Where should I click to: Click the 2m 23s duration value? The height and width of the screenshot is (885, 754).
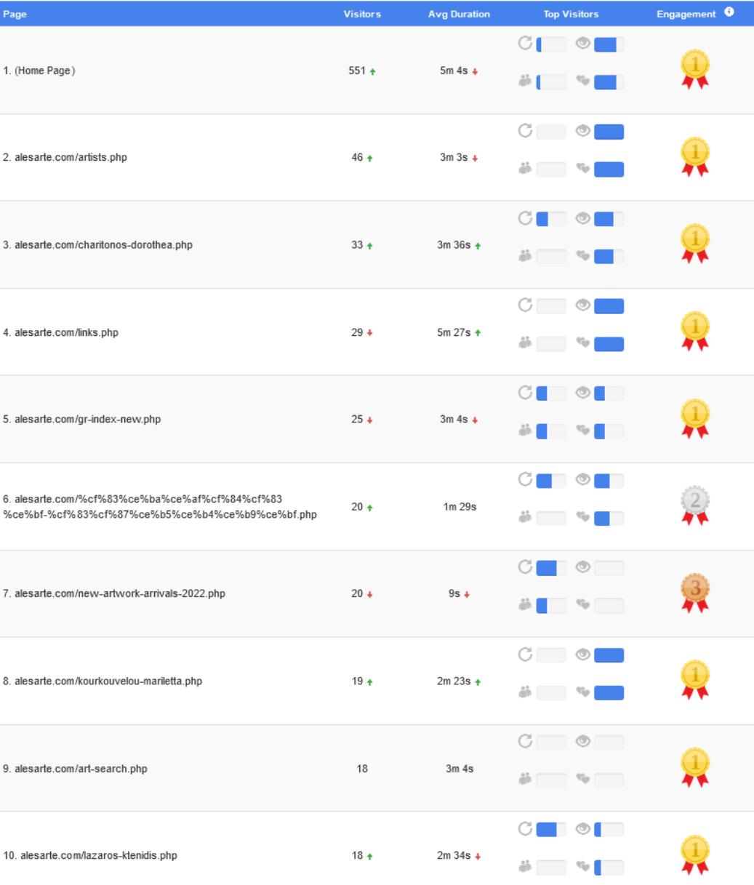click(454, 682)
